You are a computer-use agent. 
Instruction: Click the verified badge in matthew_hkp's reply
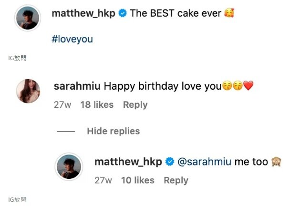pyautogui.click(x=169, y=162)
